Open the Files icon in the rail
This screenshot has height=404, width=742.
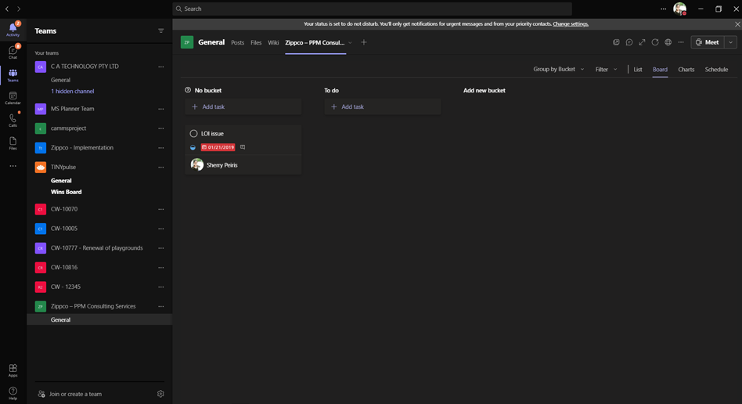(13, 143)
